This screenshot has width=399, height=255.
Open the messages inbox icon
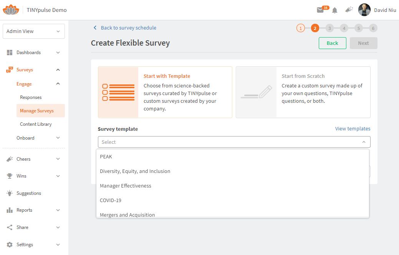point(321,10)
